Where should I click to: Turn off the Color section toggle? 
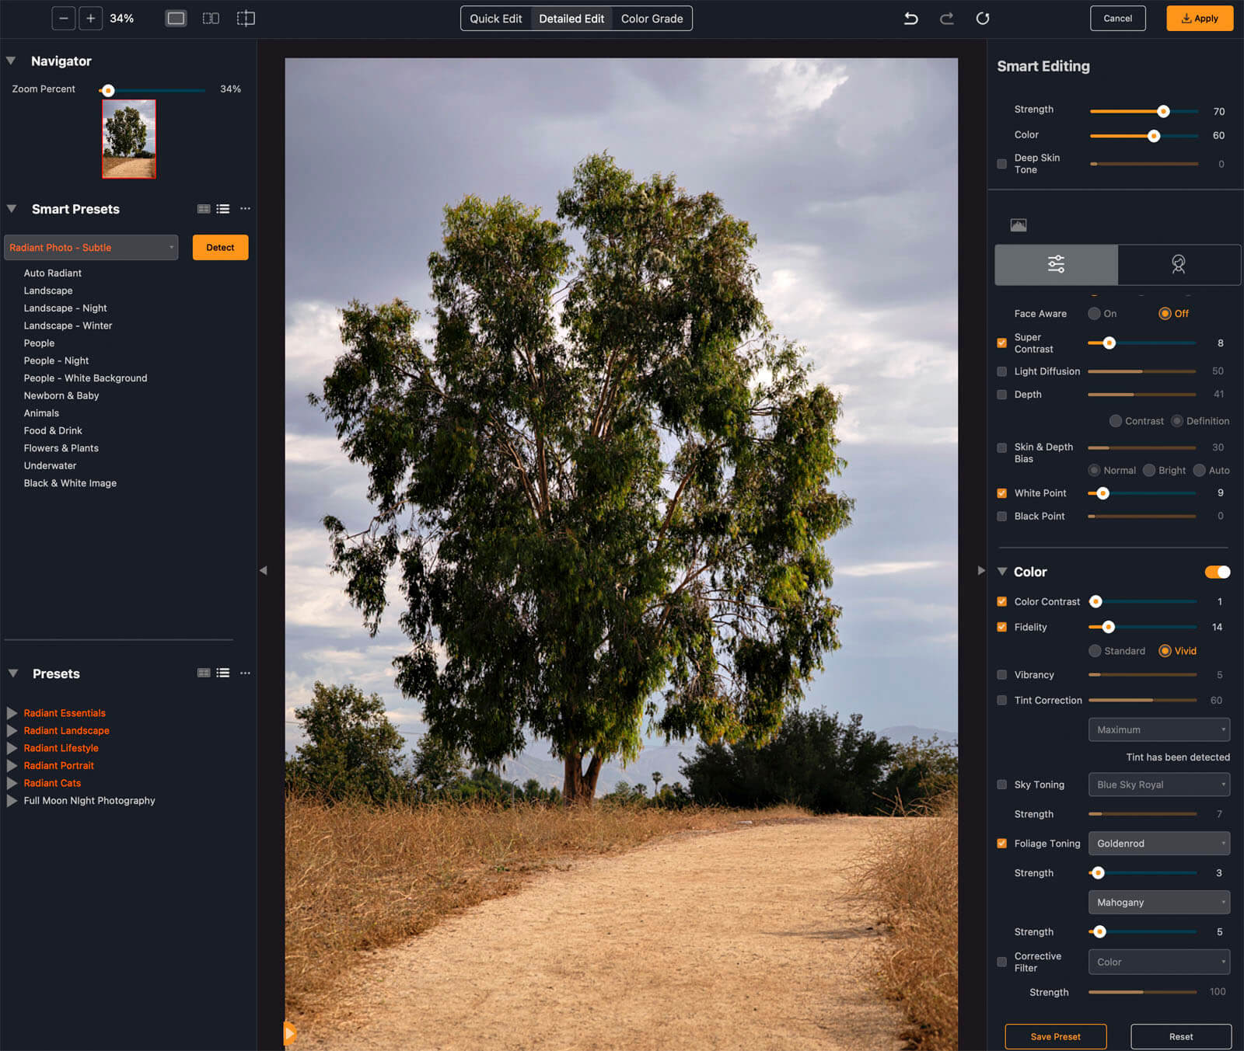tap(1218, 572)
